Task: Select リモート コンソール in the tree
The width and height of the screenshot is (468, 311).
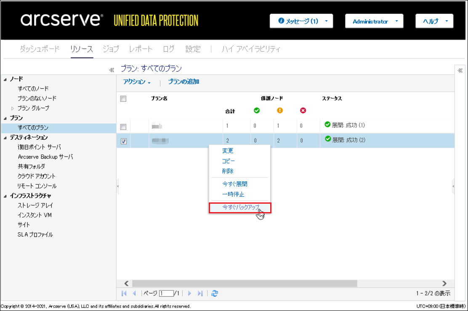Action: click(x=37, y=186)
